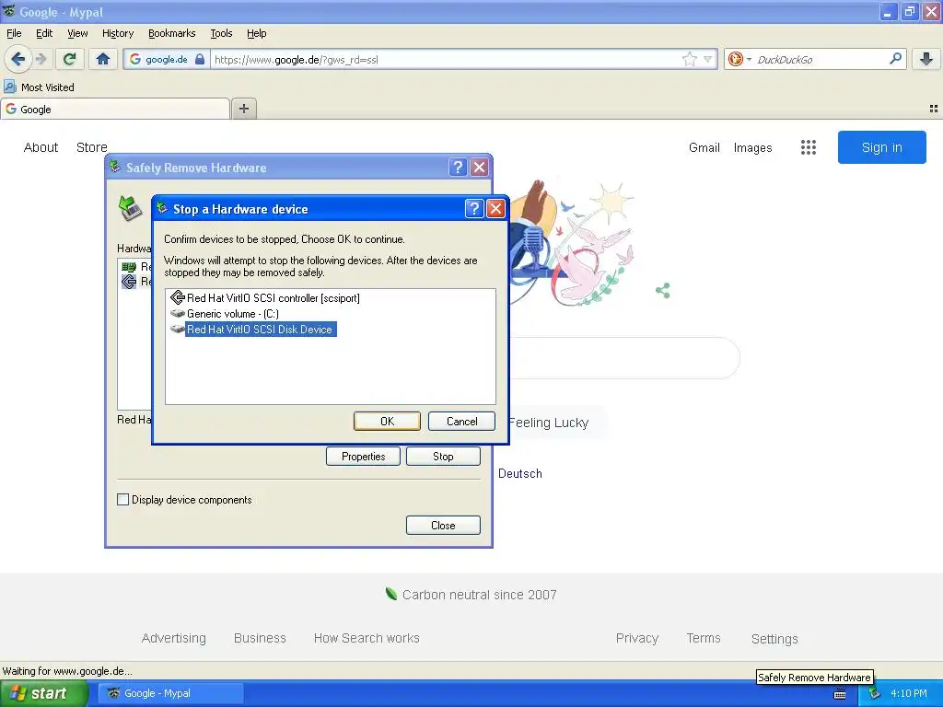This screenshot has height=707, width=943.
Task: Open the Most Visited bookmarks folder
Action: tap(40, 87)
